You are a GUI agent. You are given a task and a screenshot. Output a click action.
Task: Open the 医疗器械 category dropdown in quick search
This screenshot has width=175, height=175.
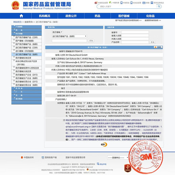[x=58, y=32]
